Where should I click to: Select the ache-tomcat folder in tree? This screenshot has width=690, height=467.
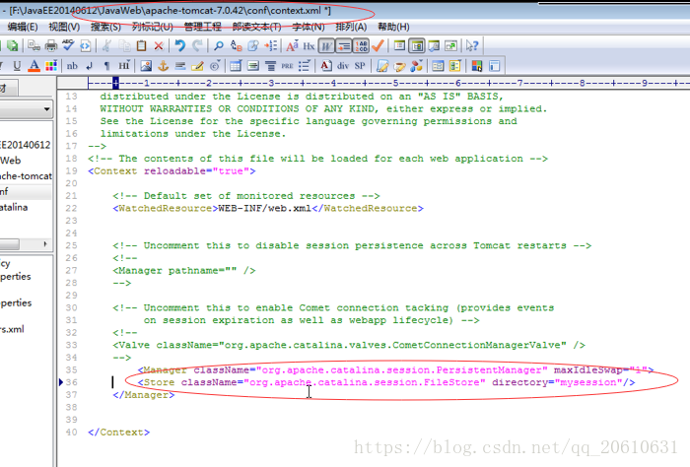(26, 176)
